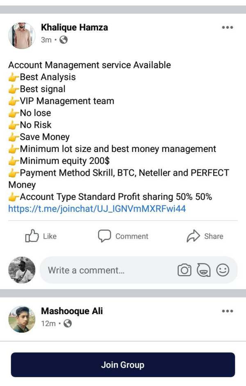
Task: Tap the Share arrow icon
Action: (193, 236)
